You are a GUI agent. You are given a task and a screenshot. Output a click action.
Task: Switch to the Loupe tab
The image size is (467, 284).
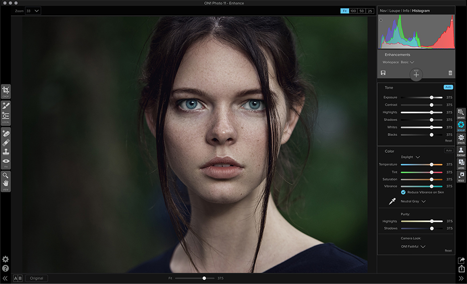point(396,10)
